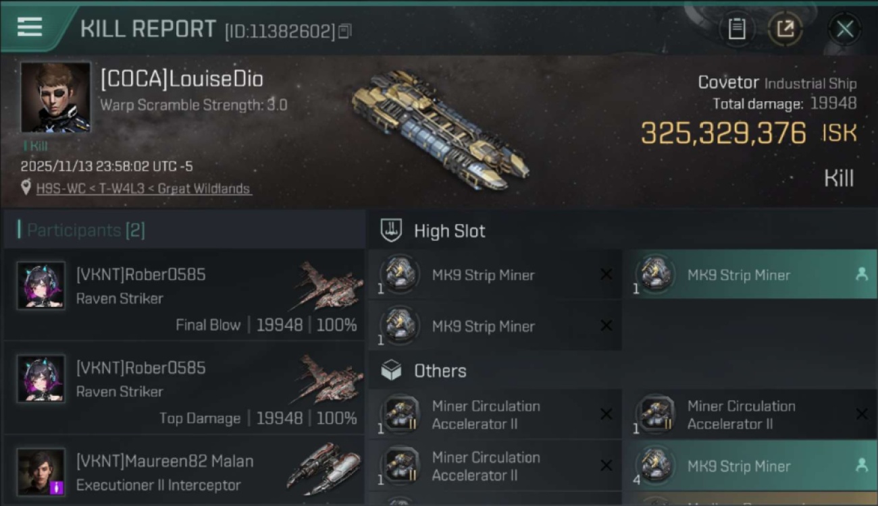878x506 pixels.
Task: Close the kill report window
Action: [x=845, y=29]
